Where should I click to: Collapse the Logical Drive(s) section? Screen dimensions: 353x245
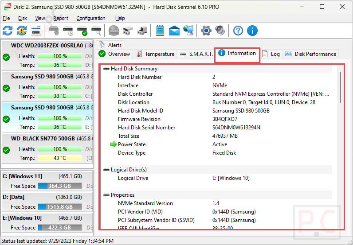(x=106, y=170)
